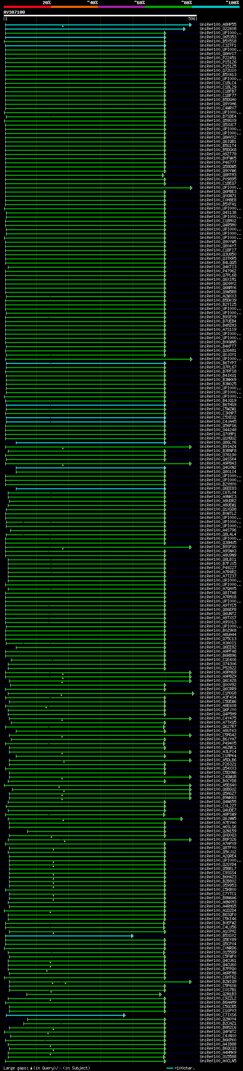Click hit label UniRef100_B5XFA1
Screen dimensions: 243x1071
pos(218,204)
